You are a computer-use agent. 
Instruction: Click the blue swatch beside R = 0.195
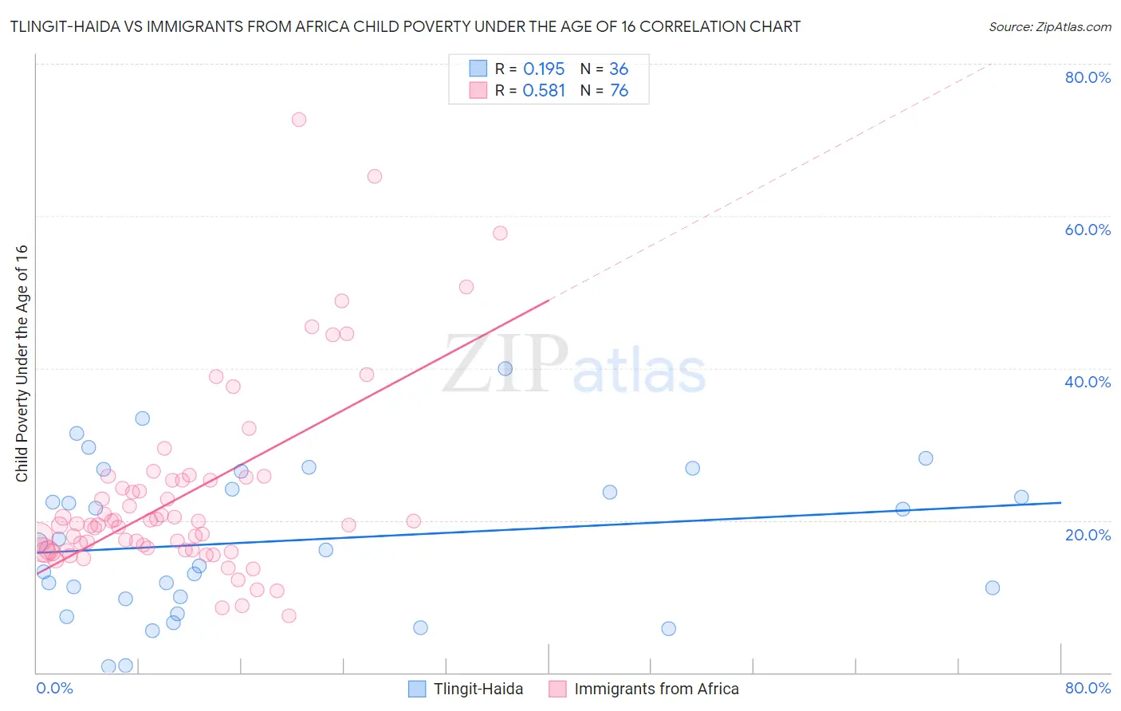click(478, 68)
